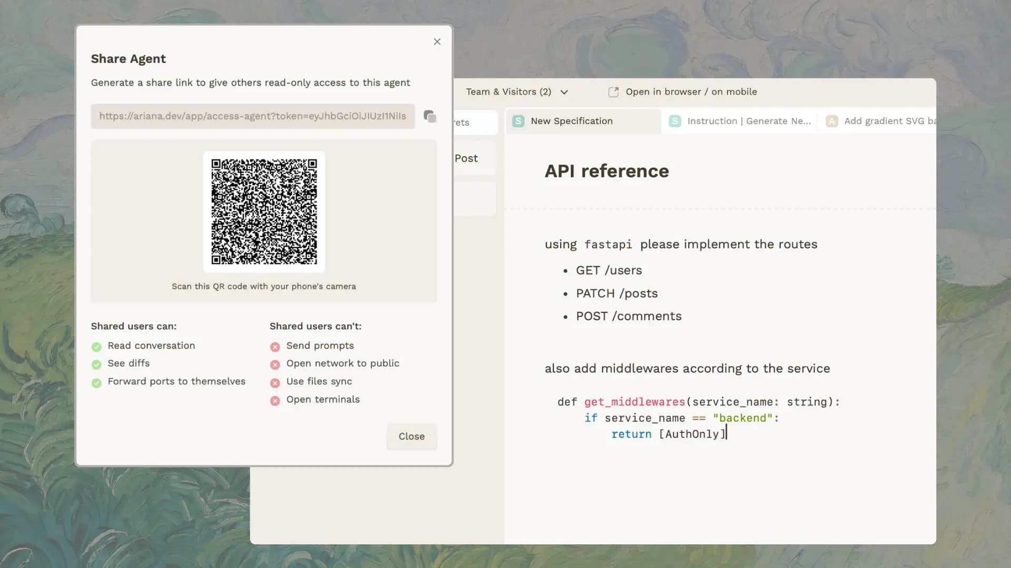The width and height of the screenshot is (1011, 568).
Task: Click green check beside See diffs
Action: 96,364
